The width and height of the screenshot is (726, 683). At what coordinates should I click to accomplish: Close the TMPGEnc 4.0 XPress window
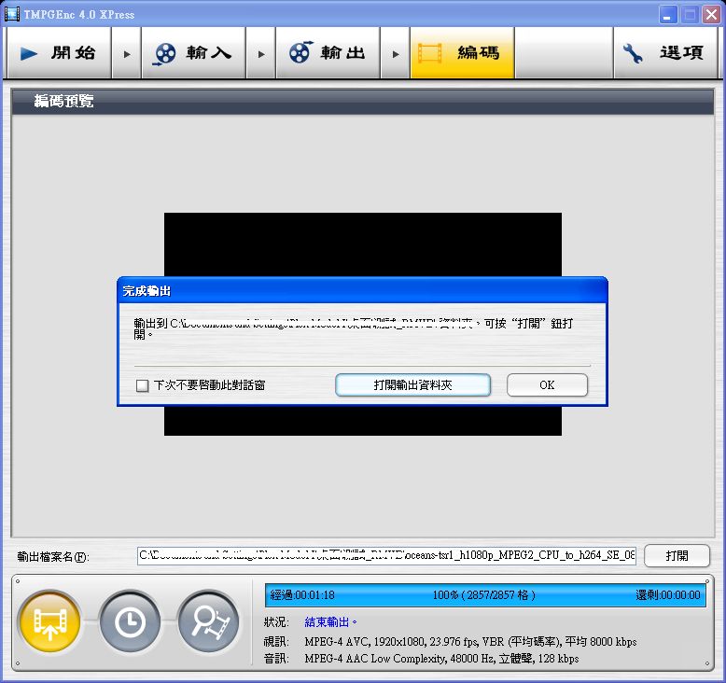[x=711, y=15]
